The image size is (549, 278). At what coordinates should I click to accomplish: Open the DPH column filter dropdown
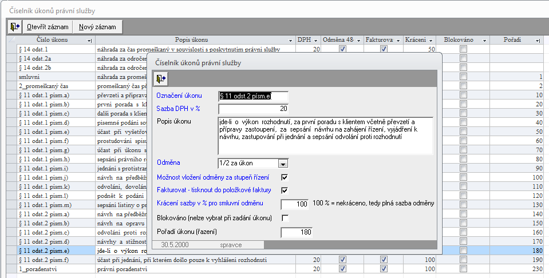tap(316, 41)
